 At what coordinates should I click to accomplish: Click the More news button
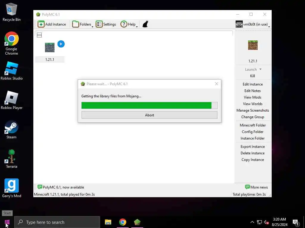256,187
